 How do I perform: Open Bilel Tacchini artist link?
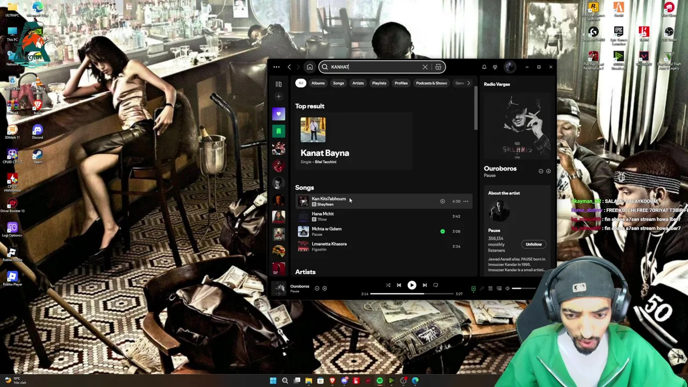pos(325,162)
